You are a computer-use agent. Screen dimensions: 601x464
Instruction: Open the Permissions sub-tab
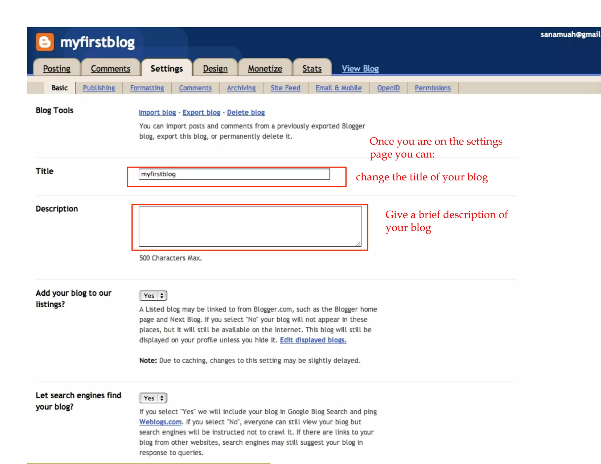[433, 88]
